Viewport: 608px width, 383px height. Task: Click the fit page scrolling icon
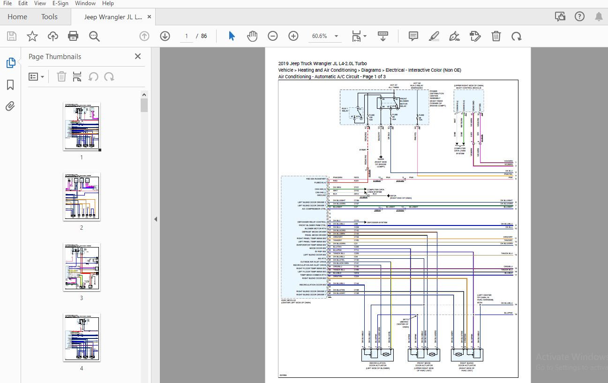point(356,36)
